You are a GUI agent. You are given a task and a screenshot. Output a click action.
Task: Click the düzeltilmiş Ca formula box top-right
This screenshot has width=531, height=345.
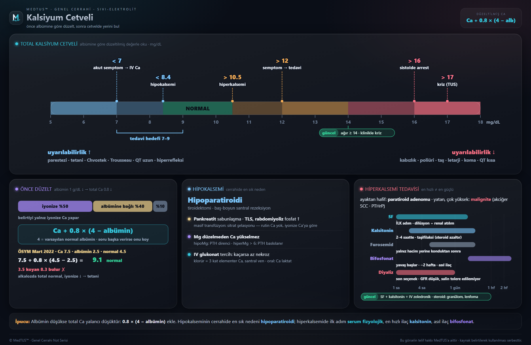click(491, 18)
